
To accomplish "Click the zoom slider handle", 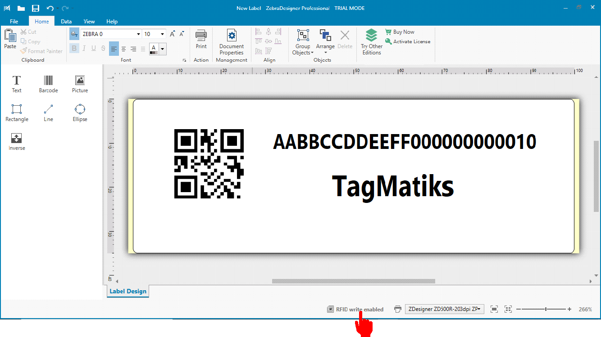I will pos(546,309).
